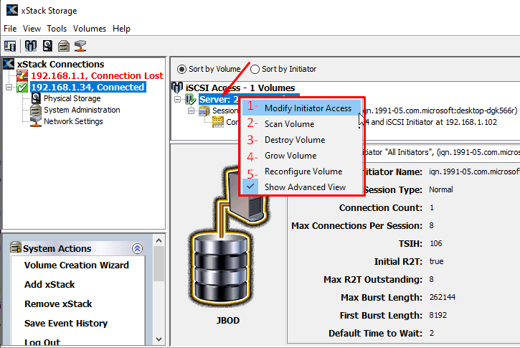Collapse the System Actions panel with chevron
520x348 pixels.
point(138,248)
